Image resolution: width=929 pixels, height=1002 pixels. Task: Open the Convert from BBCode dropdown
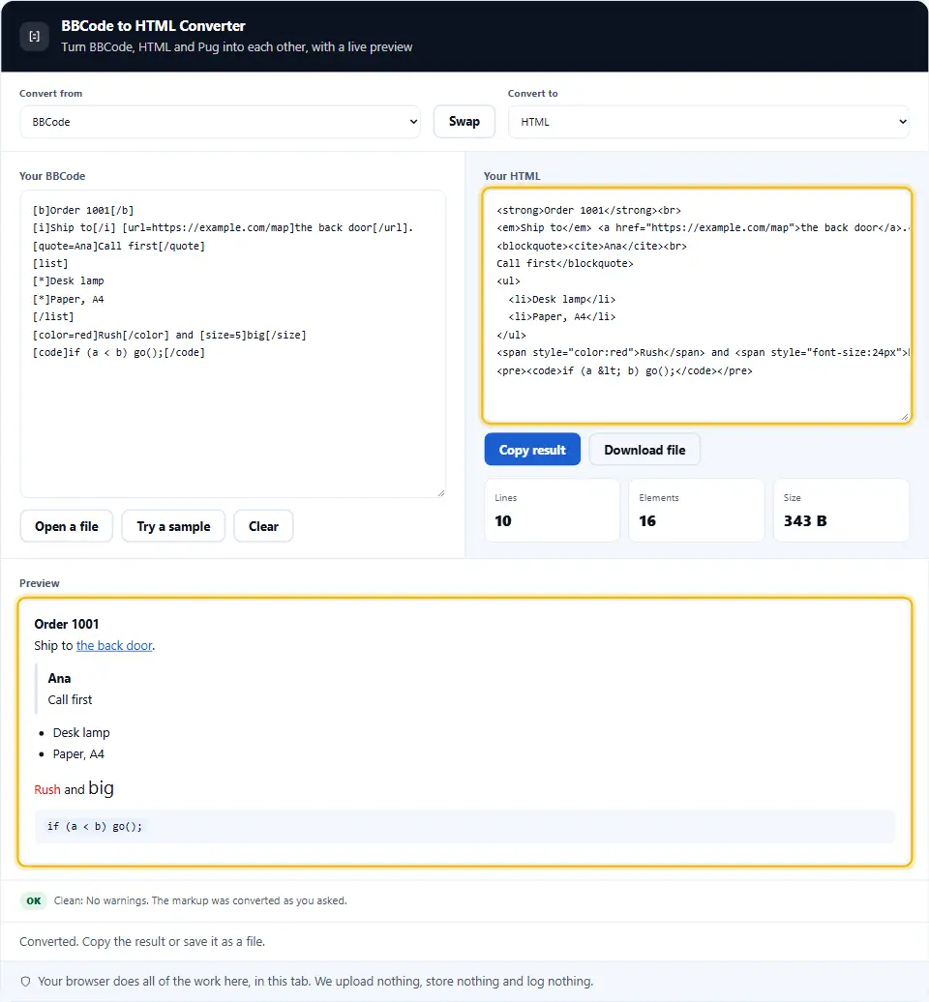point(220,122)
